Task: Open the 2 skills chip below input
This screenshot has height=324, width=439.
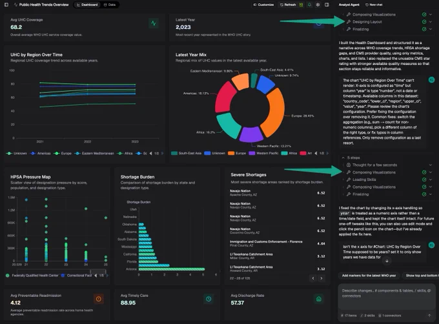Action: coord(367,316)
